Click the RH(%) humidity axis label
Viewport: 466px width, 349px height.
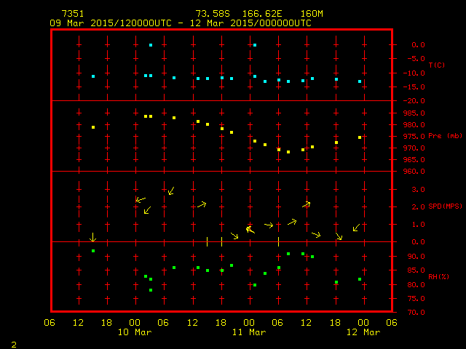tap(438, 277)
